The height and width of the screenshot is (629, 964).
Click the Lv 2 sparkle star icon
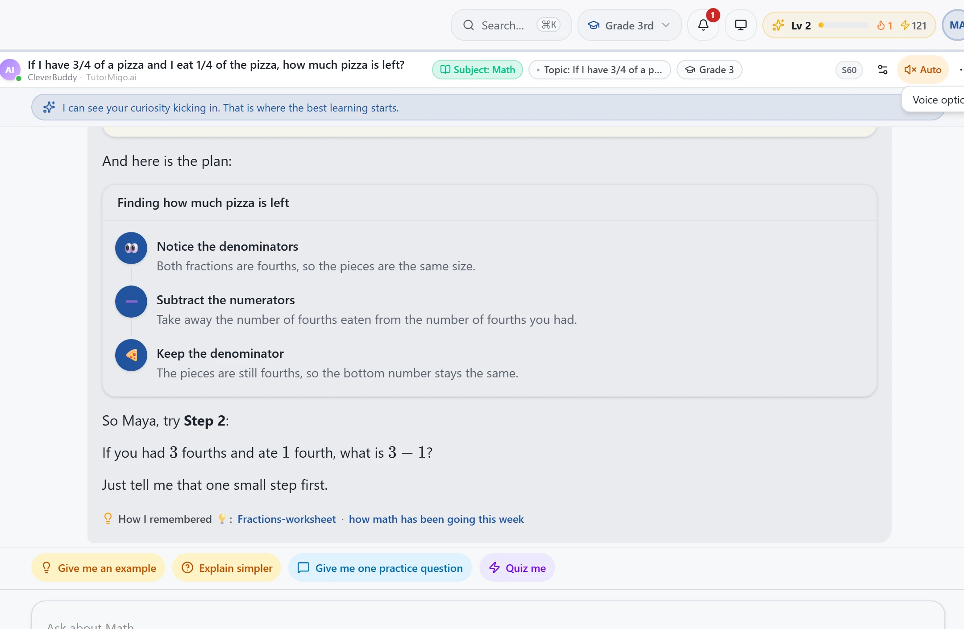778,25
